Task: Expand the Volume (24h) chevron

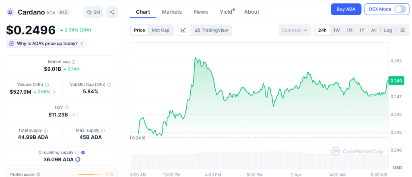Action: [x=54, y=92]
